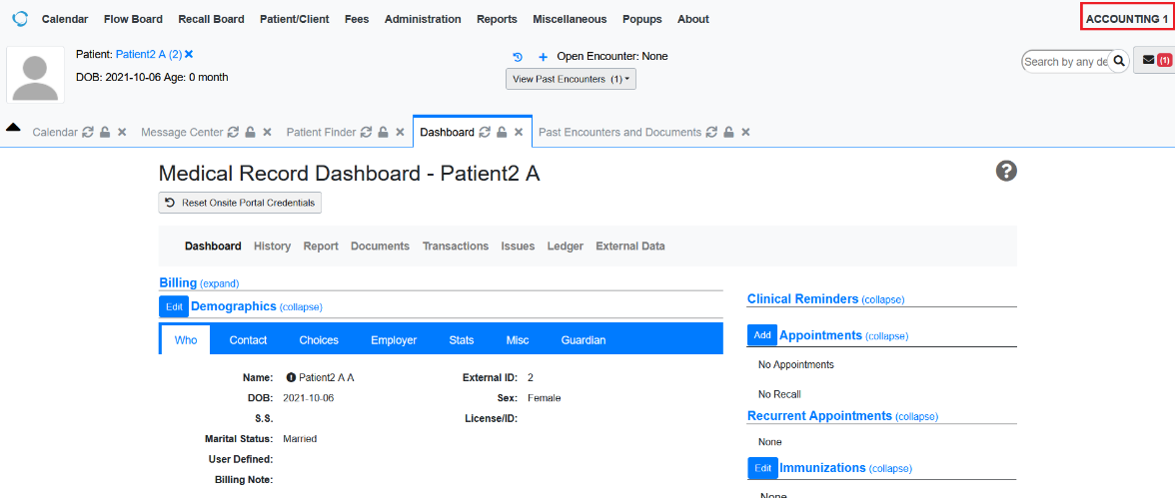This screenshot has width=1175, height=498.
Task: Open messages envelope icon
Action: [x=1148, y=61]
